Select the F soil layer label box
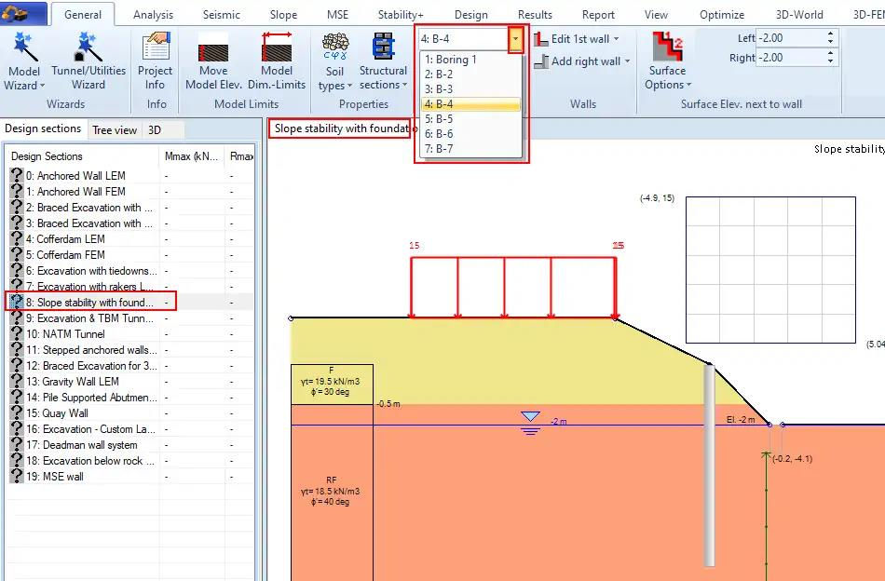Viewport: 885px width, 581px height. click(332, 385)
